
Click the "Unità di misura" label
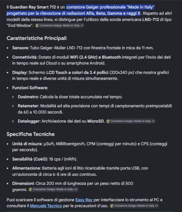[27, 144]
